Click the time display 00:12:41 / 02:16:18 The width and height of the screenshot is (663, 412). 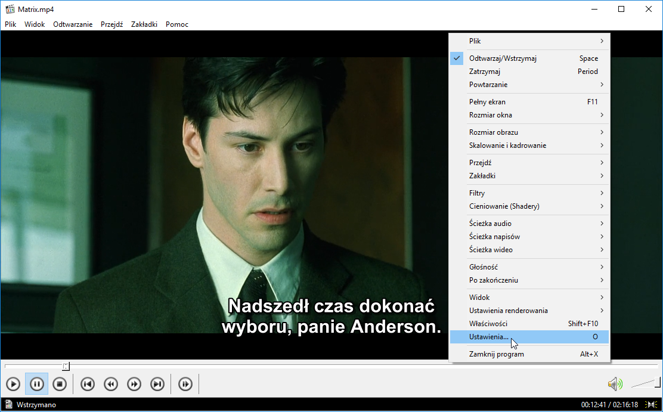609,405
